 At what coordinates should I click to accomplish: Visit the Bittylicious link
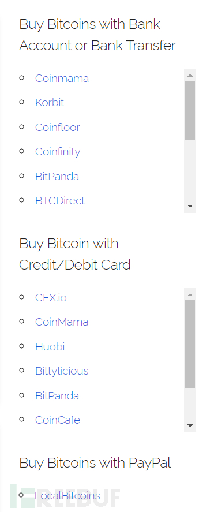62,371
